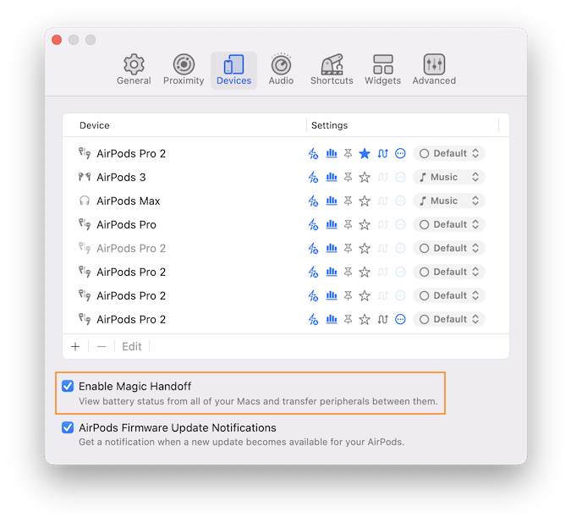Toggle the pin for greyed-out AirPods Pro 2
Image resolution: width=571 pixels, height=523 pixels.
(x=349, y=249)
